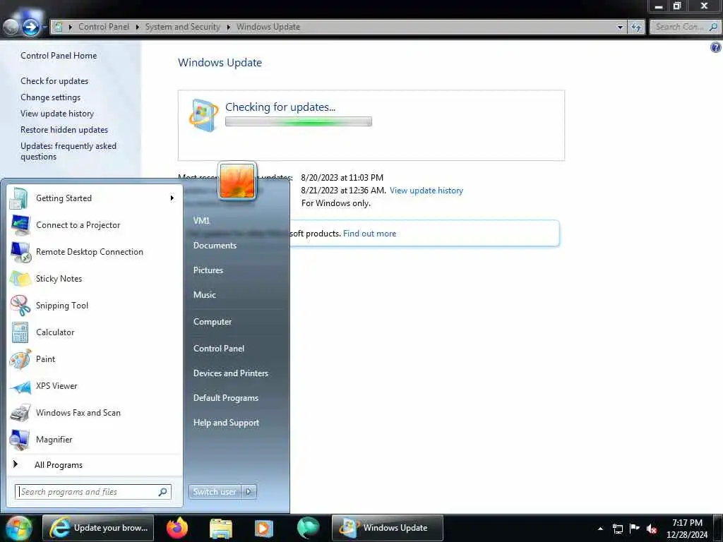The image size is (723, 542).
Task: Click the Help question mark icon
Action: 716,47
